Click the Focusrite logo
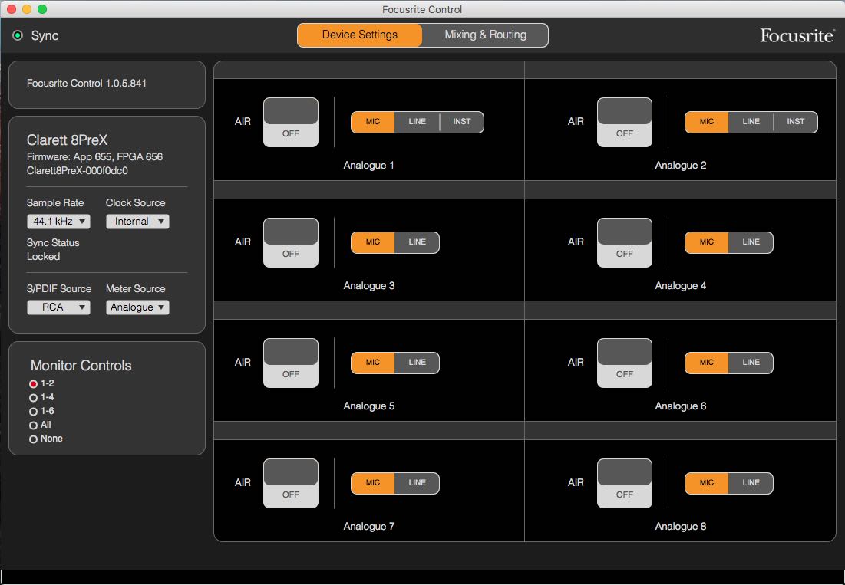This screenshot has height=585, width=845. [x=797, y=35]
